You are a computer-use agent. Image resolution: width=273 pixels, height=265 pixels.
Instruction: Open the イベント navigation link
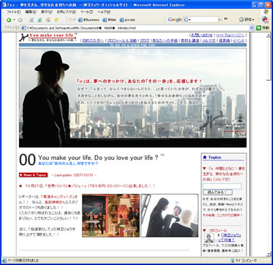238,40
